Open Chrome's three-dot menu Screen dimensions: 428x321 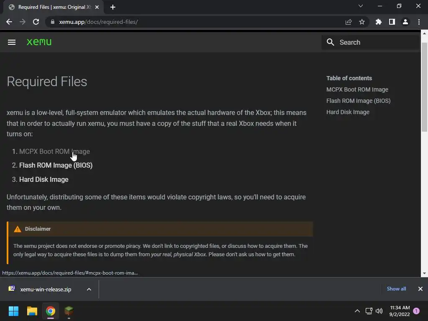pos(419,22)
